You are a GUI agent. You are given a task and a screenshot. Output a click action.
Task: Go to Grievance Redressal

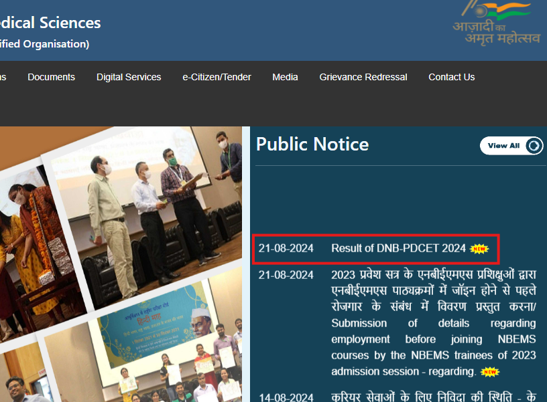pyautogui.click(x=363, y=77)
